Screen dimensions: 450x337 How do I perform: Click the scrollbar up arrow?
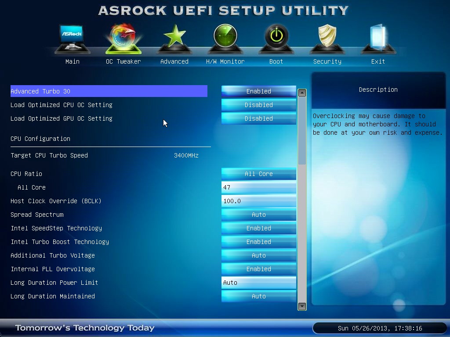click(302, 93)
